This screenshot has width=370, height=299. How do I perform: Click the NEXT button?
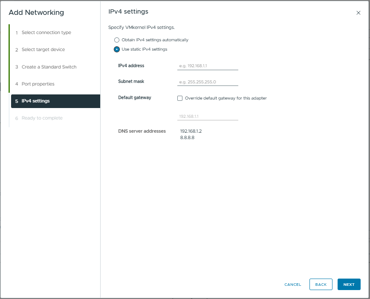pyautogui.click(x=349, y=284)
